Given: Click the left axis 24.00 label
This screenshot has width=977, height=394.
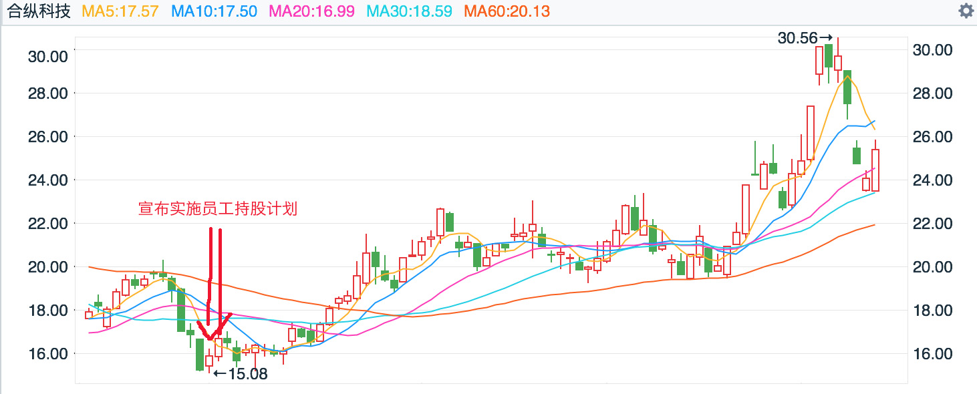Looking at the screenshot, I should (x=47, y=180).
